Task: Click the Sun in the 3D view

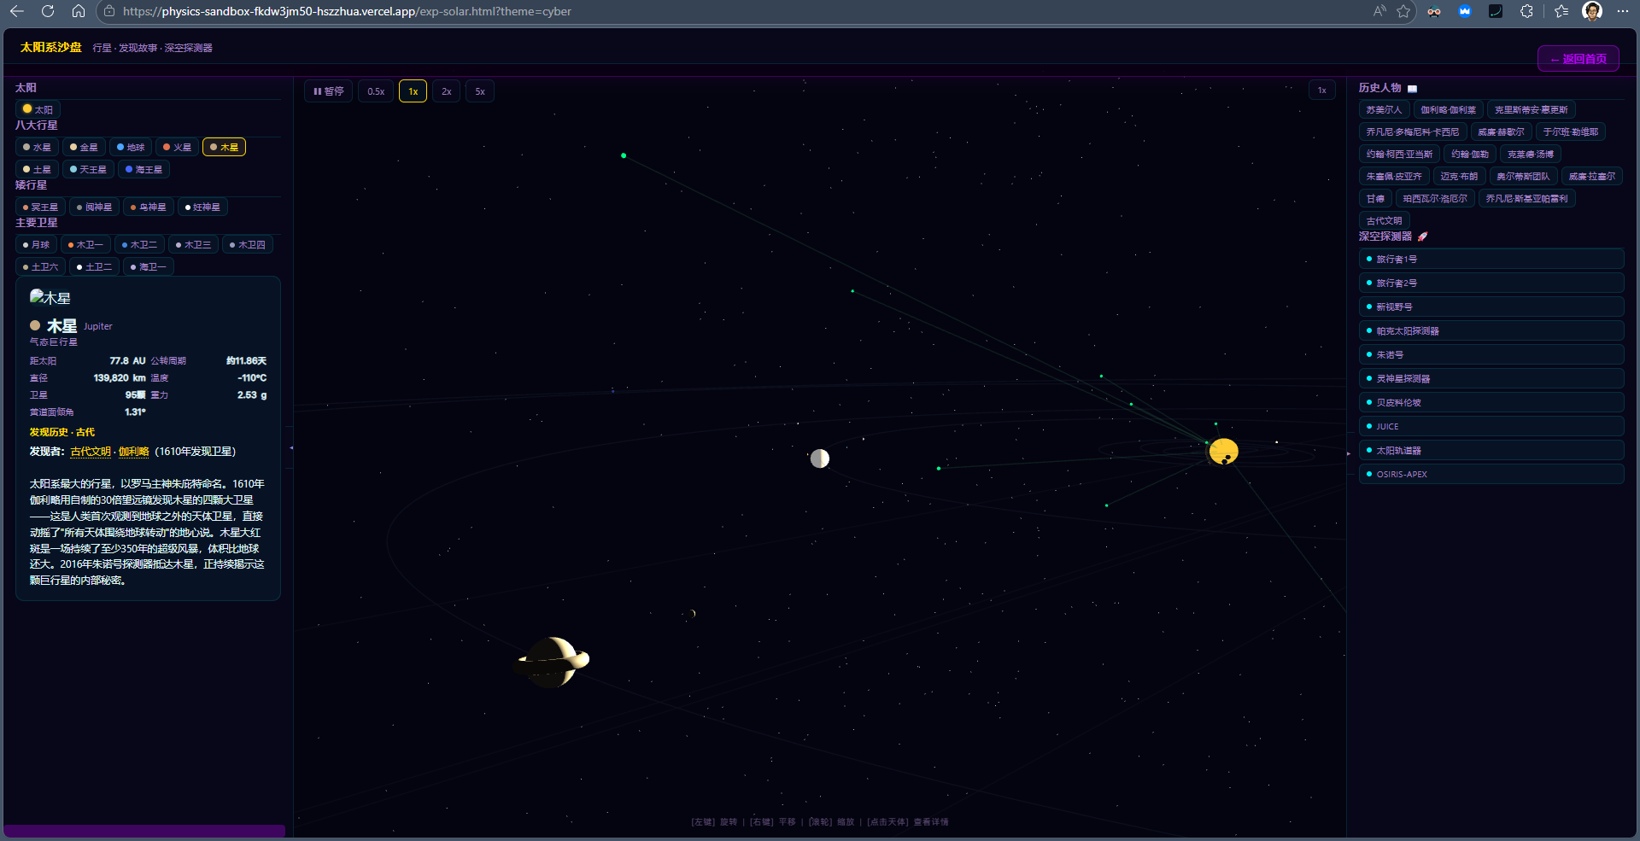Action: [x=1223, y=451]
